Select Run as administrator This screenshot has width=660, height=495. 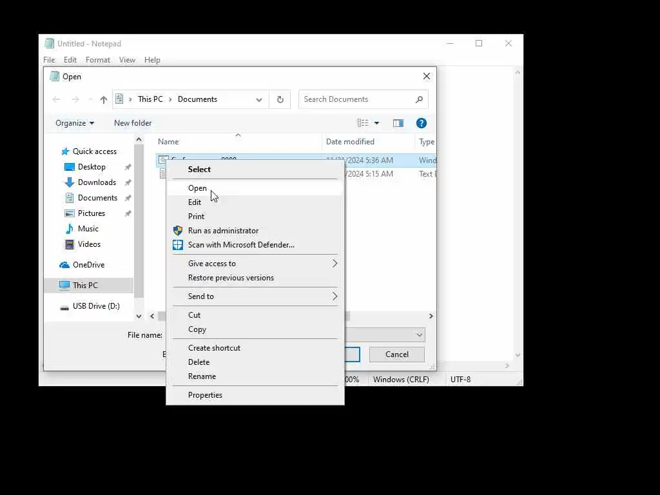255,231
